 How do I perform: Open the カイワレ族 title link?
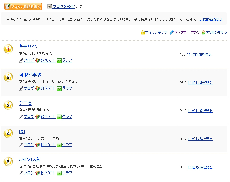click(x=29, y=159)
